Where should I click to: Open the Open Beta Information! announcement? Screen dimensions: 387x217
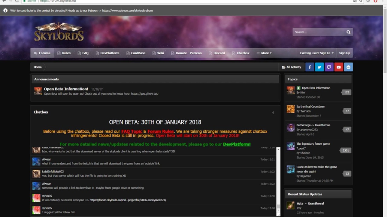66,89
